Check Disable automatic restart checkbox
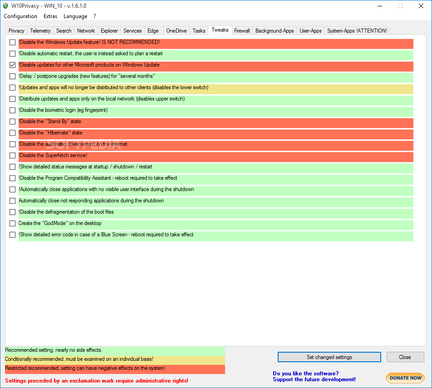Screen dimensions: 432x388 (12, 53)
